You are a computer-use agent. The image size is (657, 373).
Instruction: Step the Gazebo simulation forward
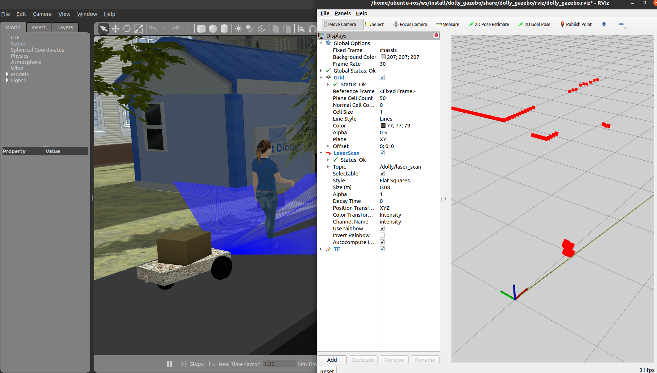point(184,364)
